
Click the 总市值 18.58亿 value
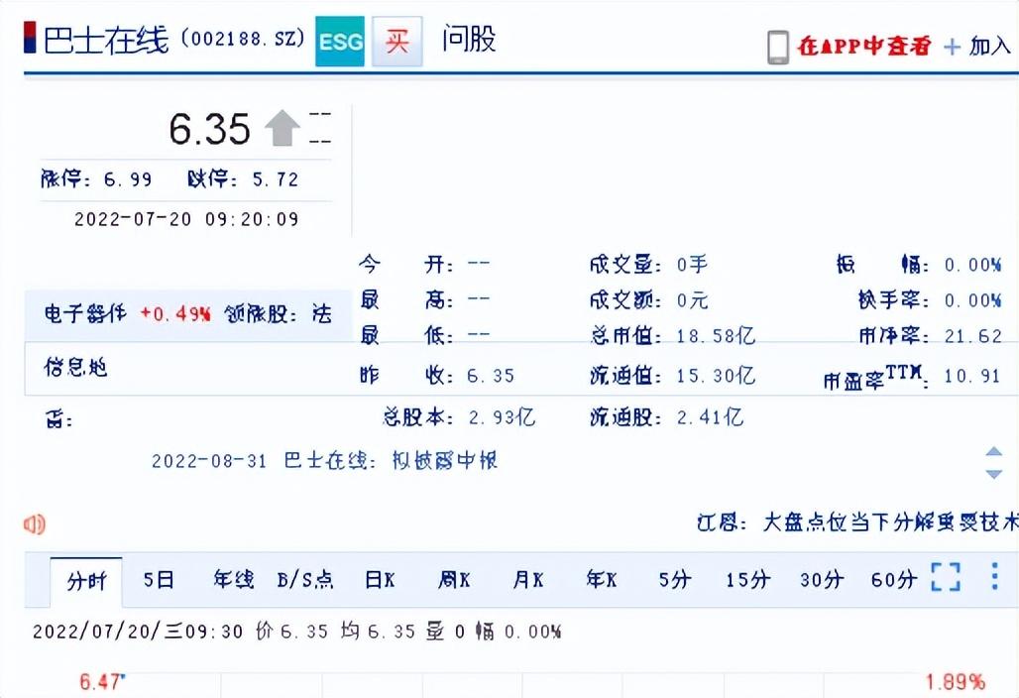coord(716,336)
